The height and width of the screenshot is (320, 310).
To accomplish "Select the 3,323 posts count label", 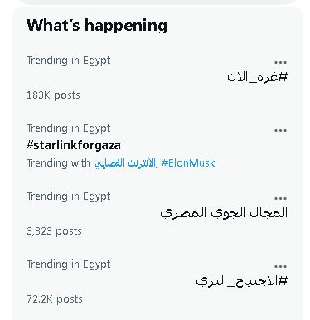I will pos(54,231).
